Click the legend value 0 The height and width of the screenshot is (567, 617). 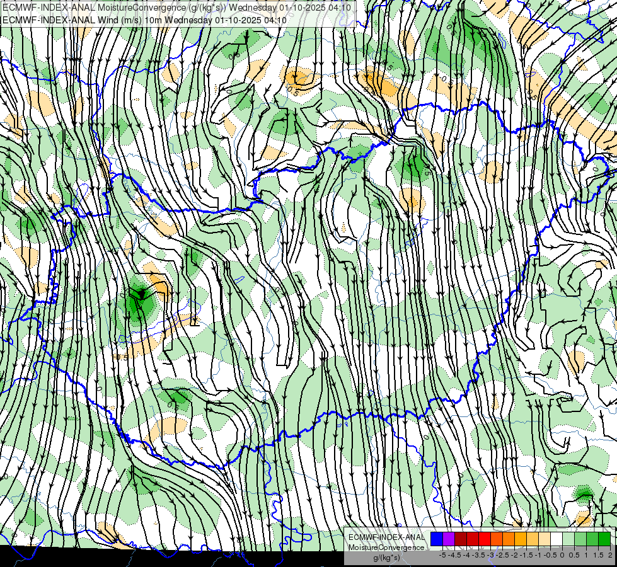pyautogui.click(x=562, y=555)
